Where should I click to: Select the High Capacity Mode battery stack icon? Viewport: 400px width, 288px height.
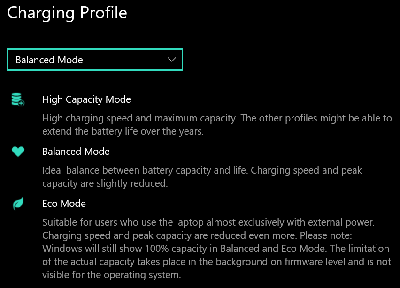[x=17, y=99]
